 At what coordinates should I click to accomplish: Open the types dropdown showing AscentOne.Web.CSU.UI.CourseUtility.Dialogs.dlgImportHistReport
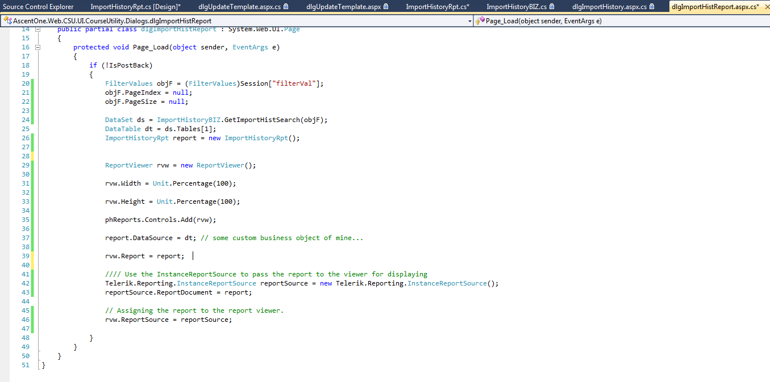click(x=238, y=20)
